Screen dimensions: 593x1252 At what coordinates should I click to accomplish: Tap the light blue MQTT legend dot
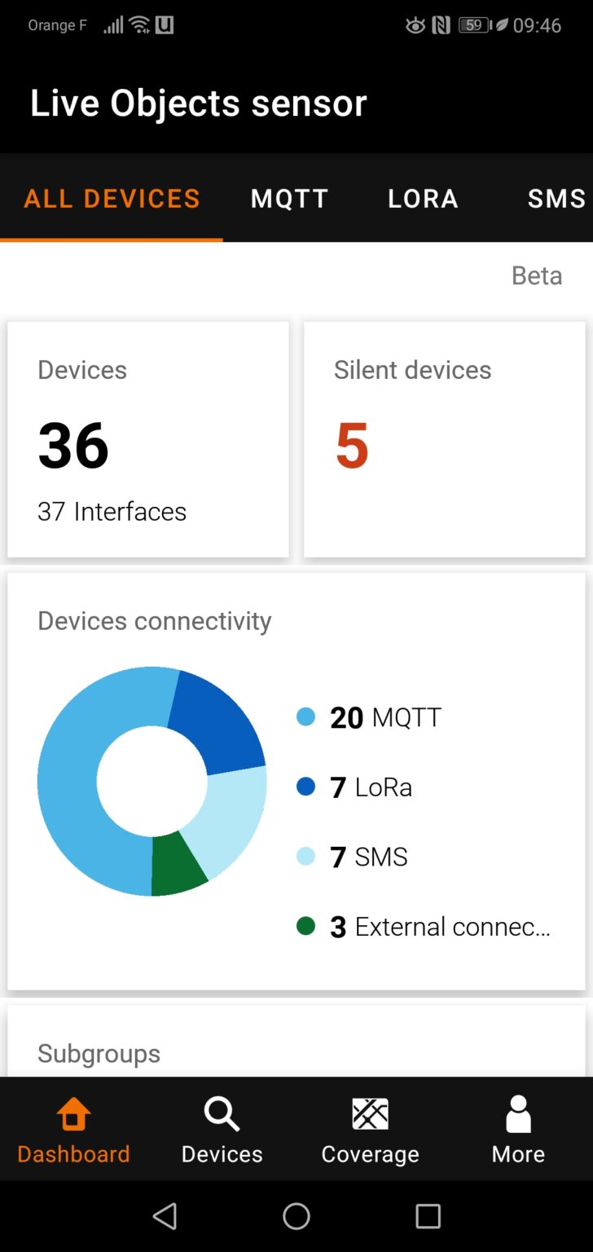308,717
